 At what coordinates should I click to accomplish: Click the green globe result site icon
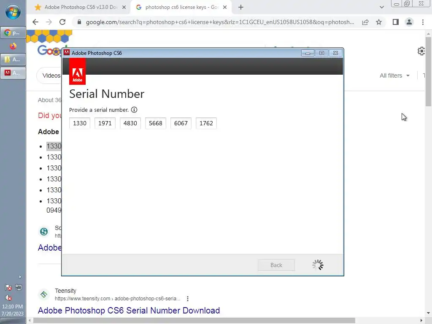tap(44, 232)
